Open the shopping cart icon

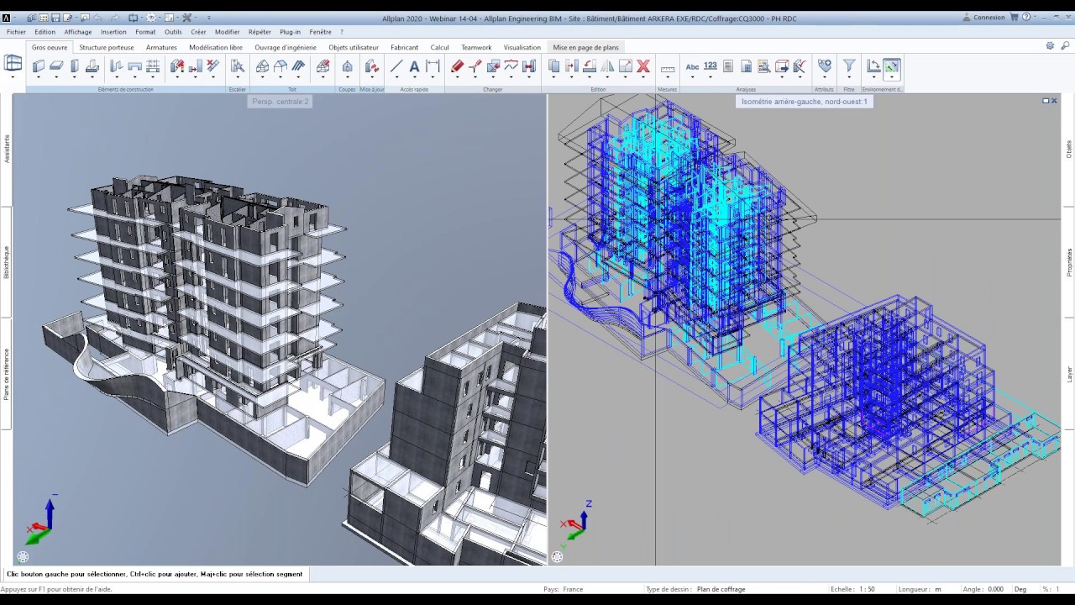(x=1014, y=17)
